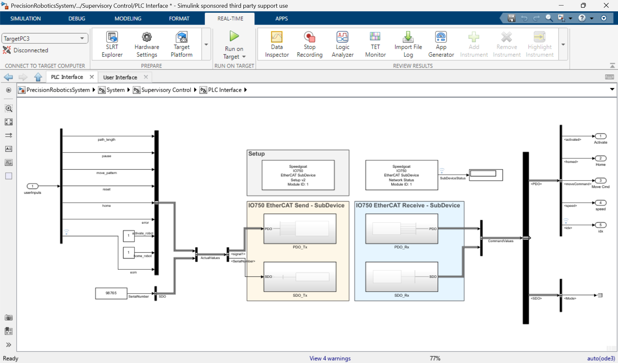The width and height of the screenshot is (618, 363).
Task: Switch to the FORMAT tab
Action: tap(179, 18)
